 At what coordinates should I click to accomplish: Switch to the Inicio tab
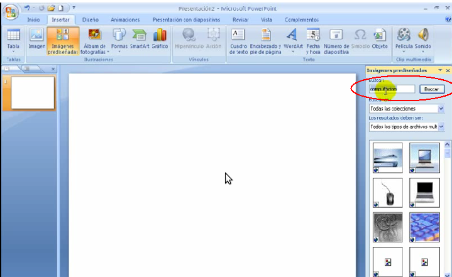[x=33, y=19]
